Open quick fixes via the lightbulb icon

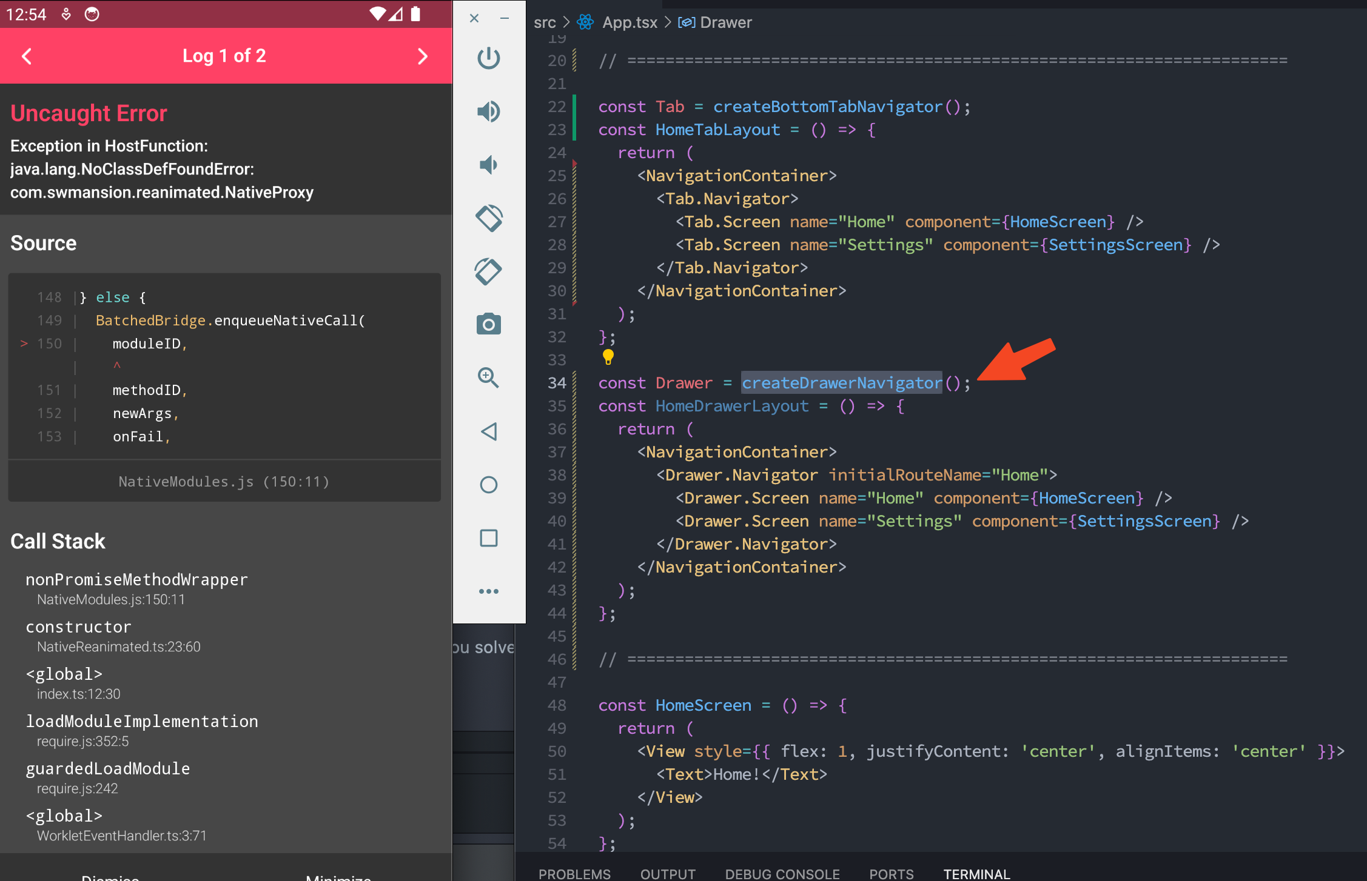coord(608,357)
